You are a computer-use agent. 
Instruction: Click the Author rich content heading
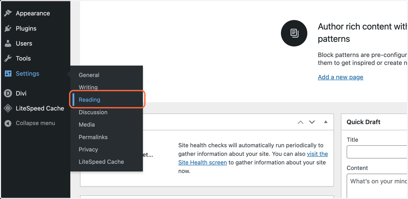pyautogui.click(x=362, y=33)
